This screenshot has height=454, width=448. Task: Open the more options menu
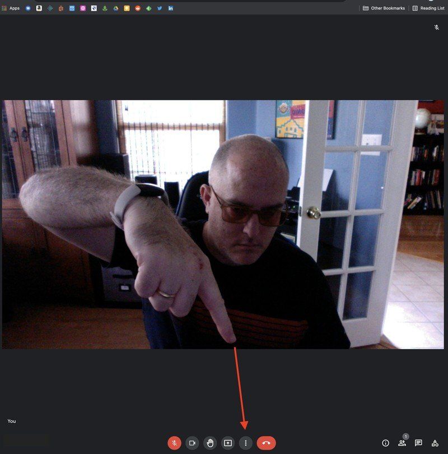[x=245, y=443]
